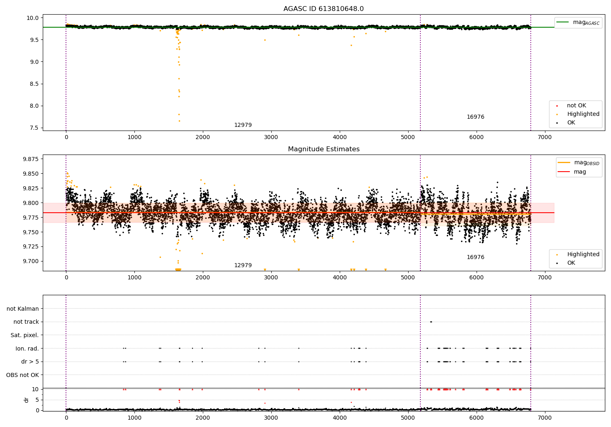Click the '9.850' y-axis tick label
Image resolution: width=611 pixels, height=427 pixels.
pyautogui.click(x=31, y=174)
